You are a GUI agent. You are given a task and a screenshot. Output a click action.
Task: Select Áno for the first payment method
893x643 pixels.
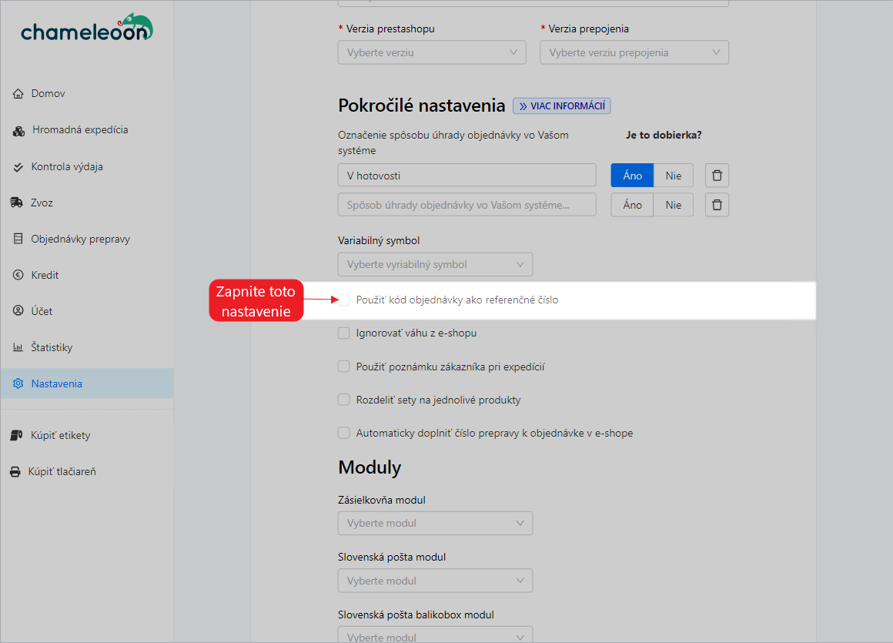(631, 175)
